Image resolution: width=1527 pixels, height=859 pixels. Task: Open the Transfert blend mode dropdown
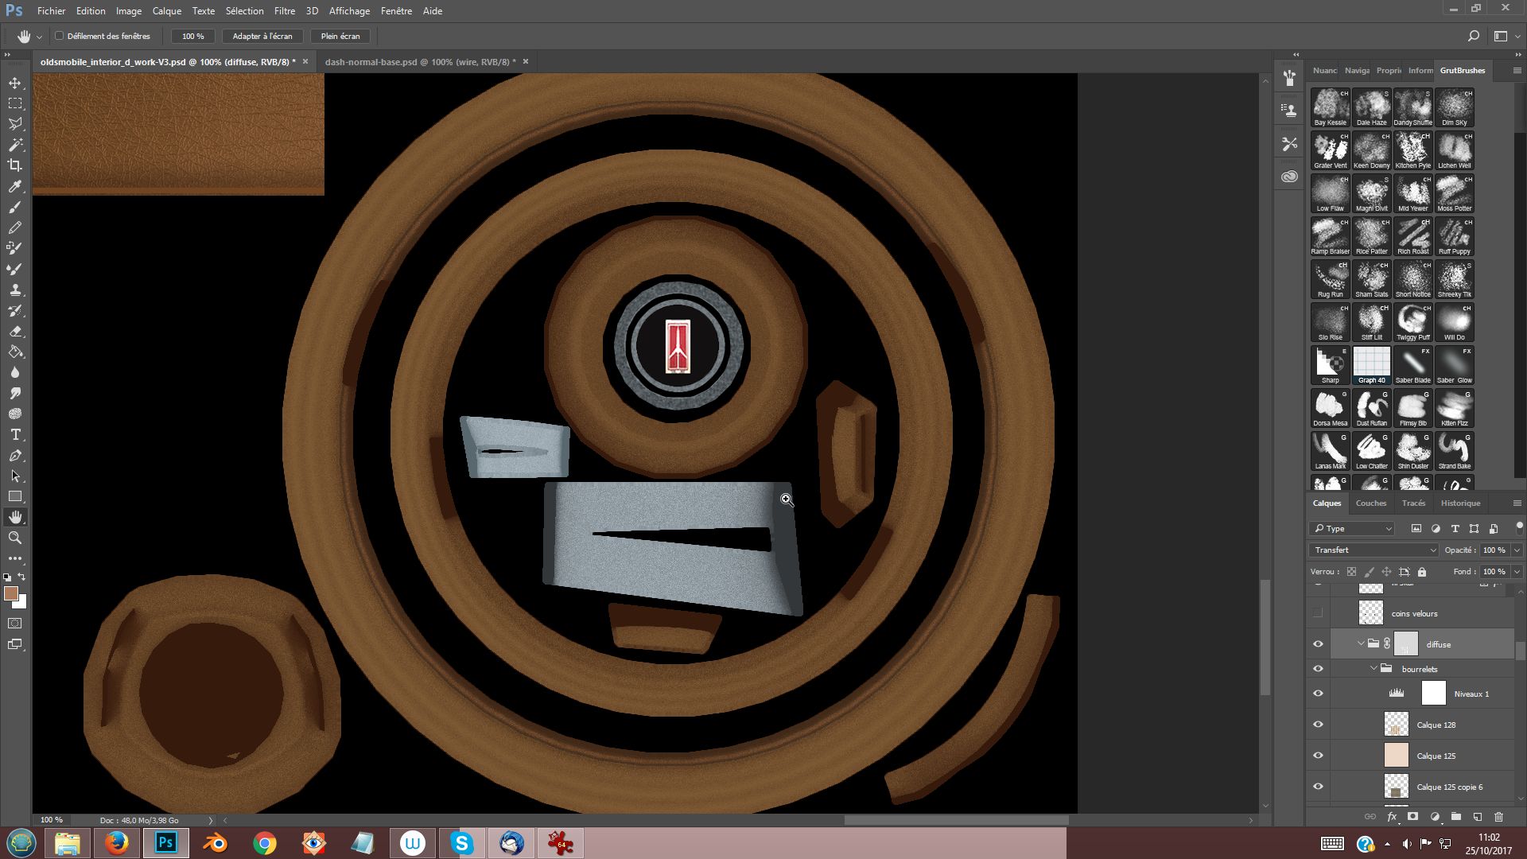(x=1375, y=550)
